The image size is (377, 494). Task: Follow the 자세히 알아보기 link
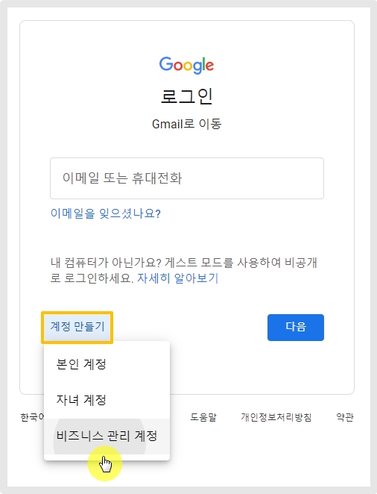tap(177, 278)
